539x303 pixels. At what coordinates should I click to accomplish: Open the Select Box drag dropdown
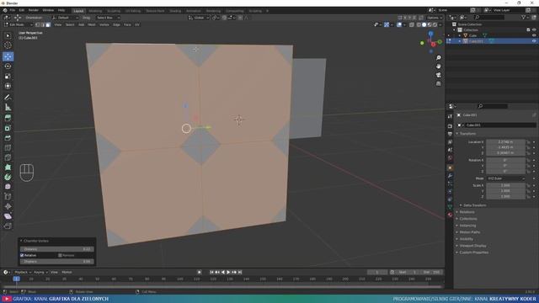click(x=108, y=18)
